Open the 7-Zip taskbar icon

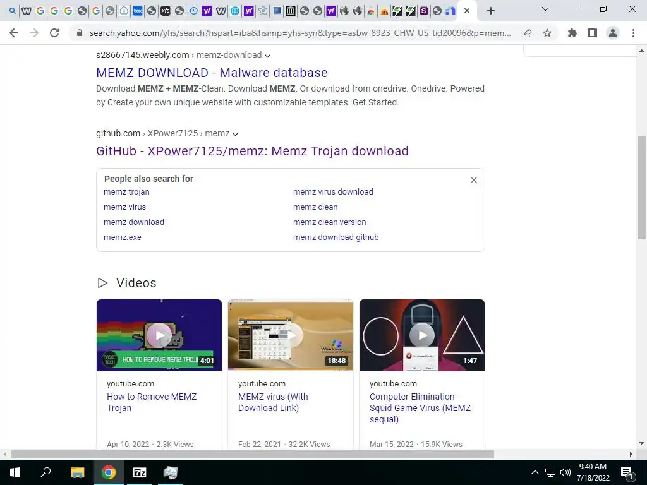pyautogui.click(x=140, y=472)
